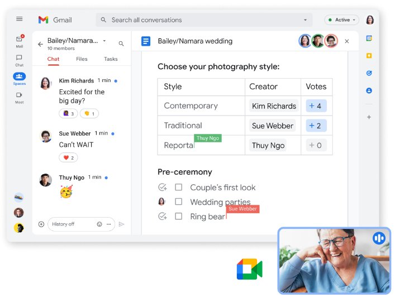Image resolution: width=395 pixels, height=298 pixels.
Task: Check the Couple's first look checkbox
Action: (179, 188)
